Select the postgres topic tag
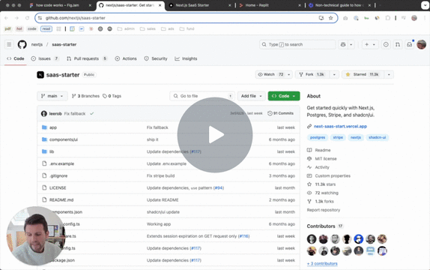 coord(318,137)
